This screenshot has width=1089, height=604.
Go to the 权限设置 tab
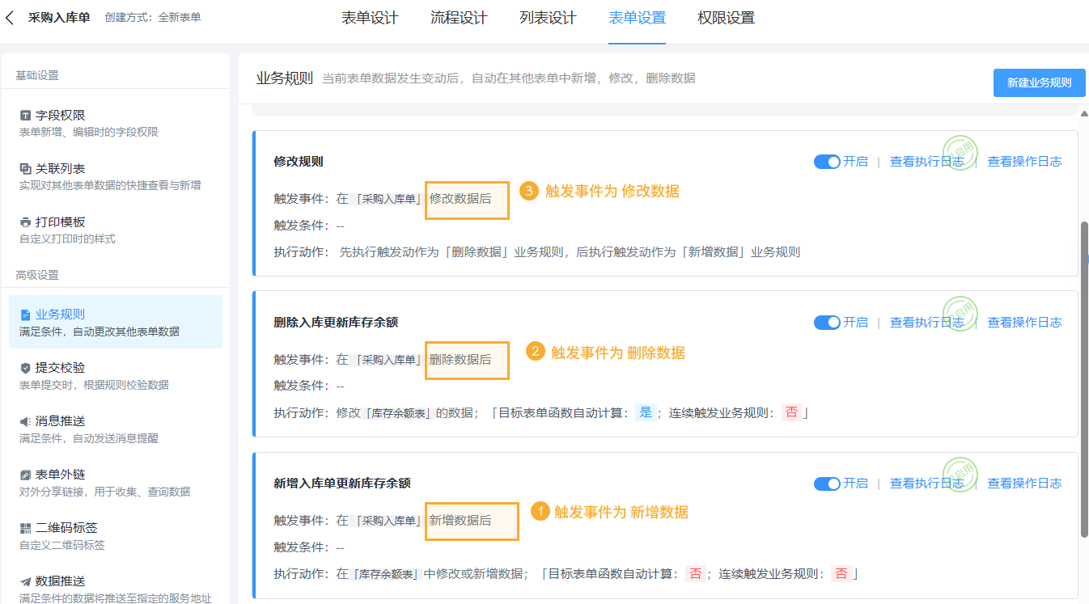click(x=726, y=18)
